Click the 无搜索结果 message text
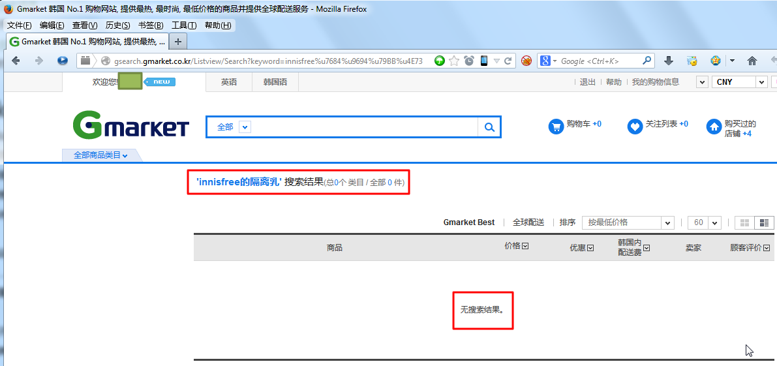The width and height of the screenshot is (777, 366). click(482, 309)
